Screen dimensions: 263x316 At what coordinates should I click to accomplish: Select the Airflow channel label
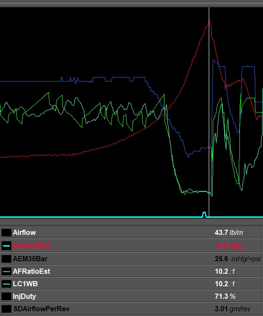(x=25, y=232)
